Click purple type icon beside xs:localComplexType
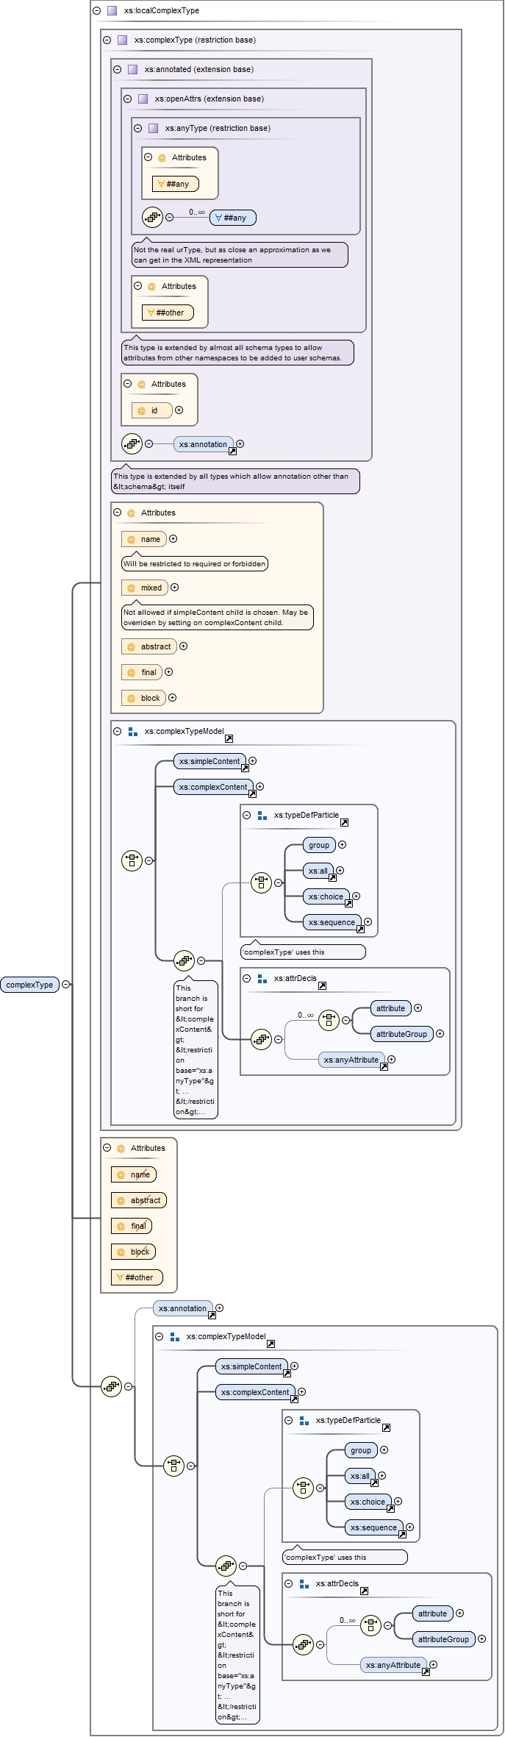 coord(112,11)
